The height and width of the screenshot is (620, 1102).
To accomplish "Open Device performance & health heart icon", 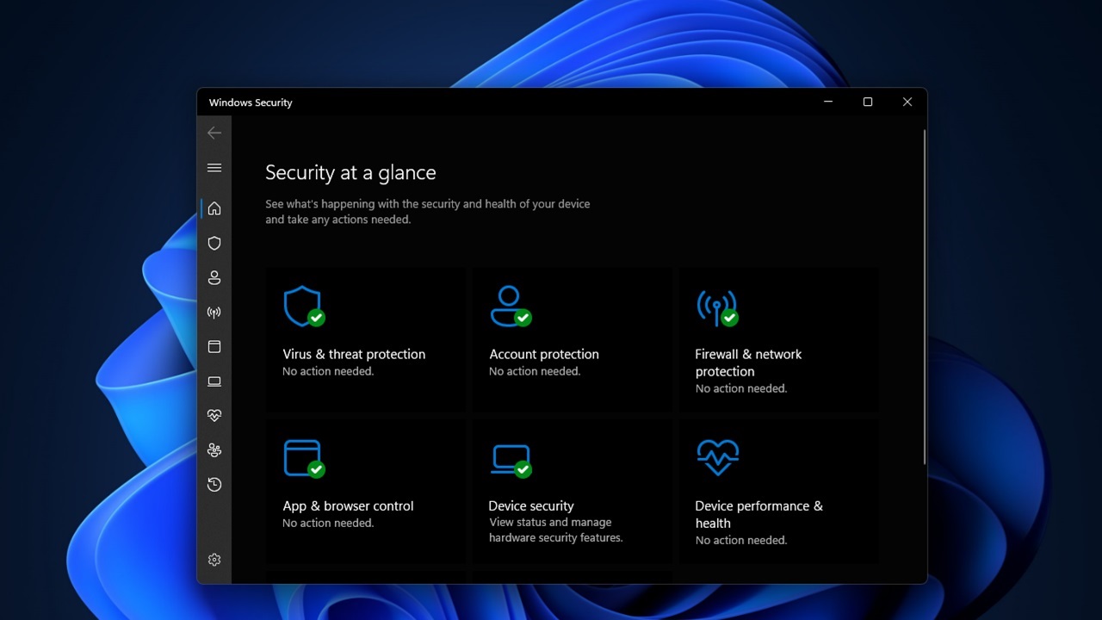I will point(214,415).
